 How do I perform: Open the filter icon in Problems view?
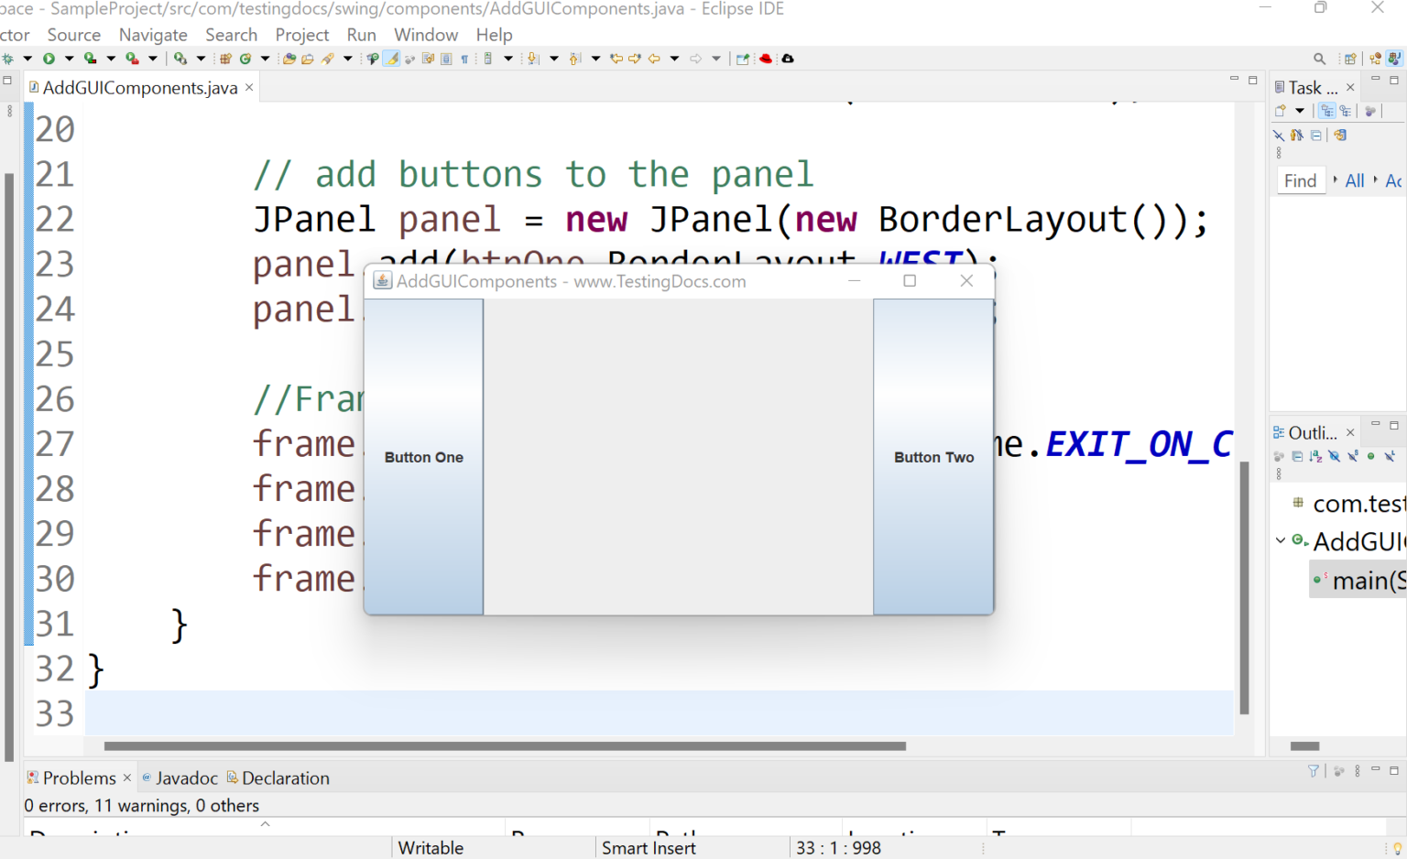click(1313, 770)
